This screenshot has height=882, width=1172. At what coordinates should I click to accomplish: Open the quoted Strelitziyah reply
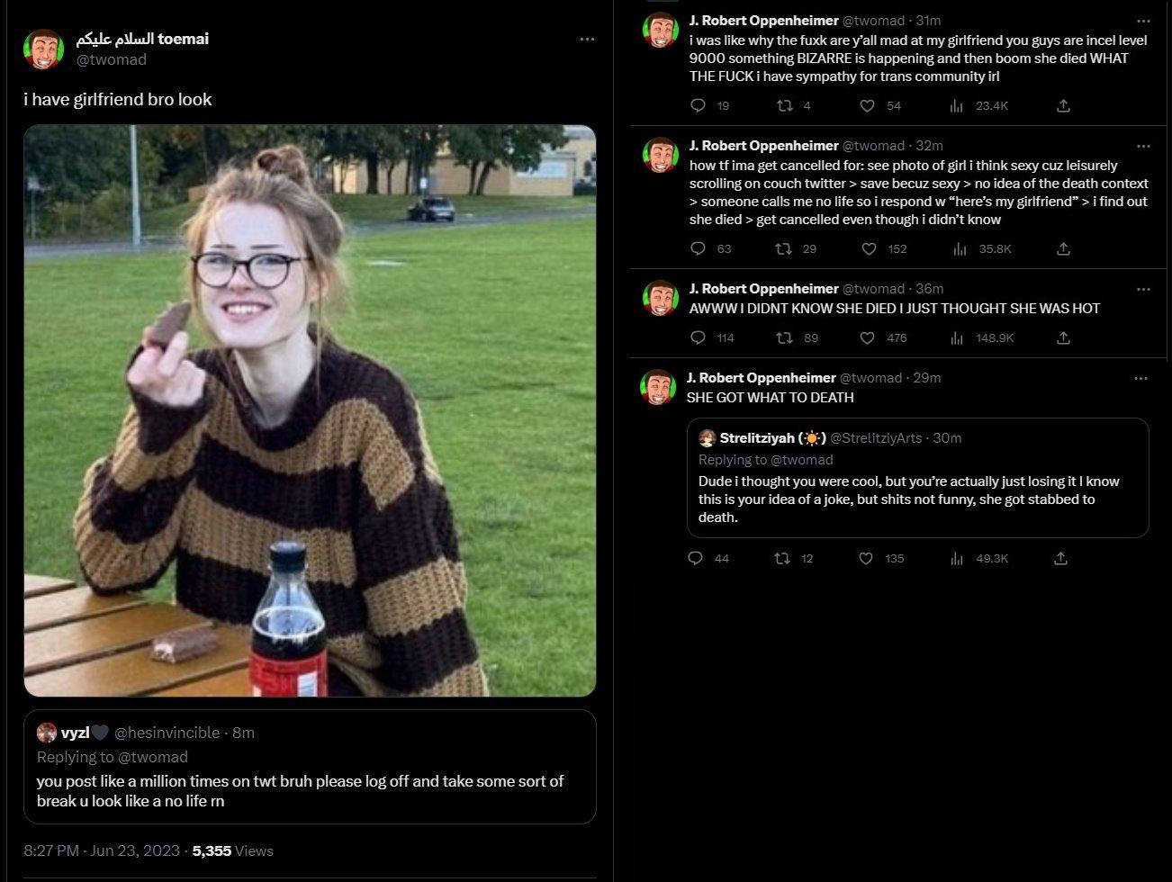tap(917, 478)
